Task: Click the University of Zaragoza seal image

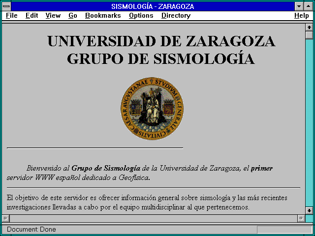Action: coord(152,109)
